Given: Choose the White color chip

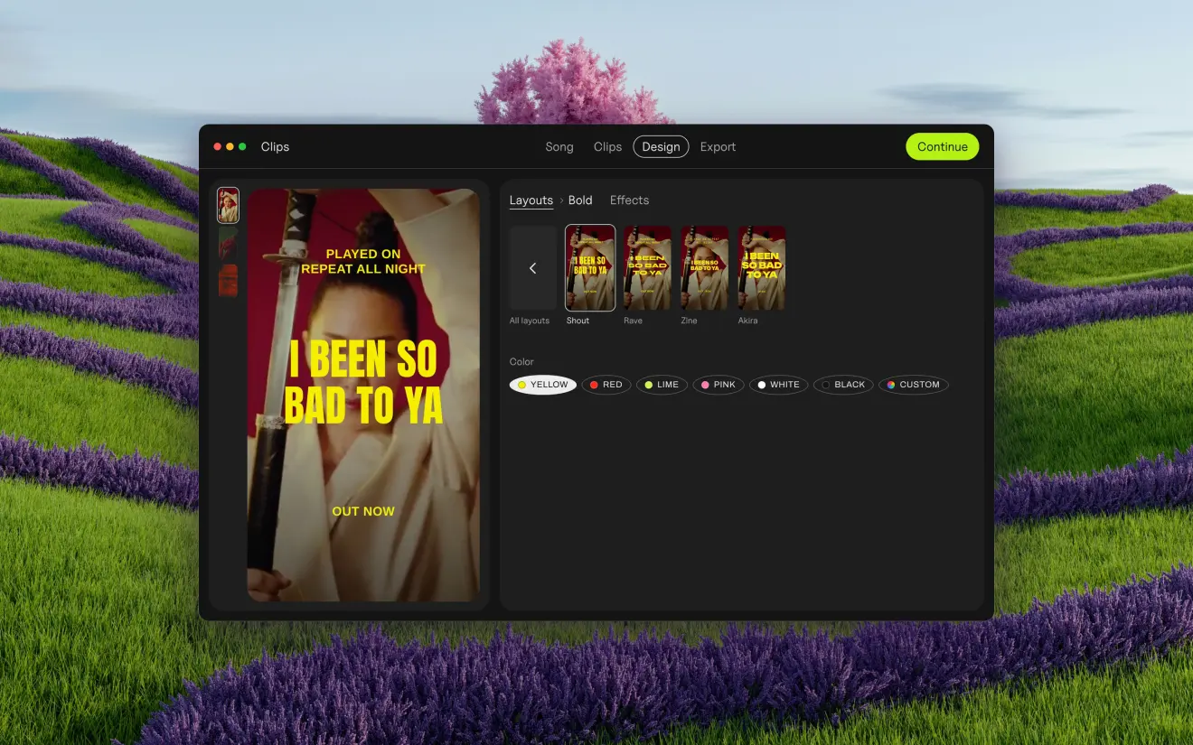Looking at the screenshot, I should [778, 385].
